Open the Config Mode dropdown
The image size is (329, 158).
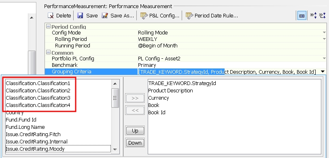point(325,33)
